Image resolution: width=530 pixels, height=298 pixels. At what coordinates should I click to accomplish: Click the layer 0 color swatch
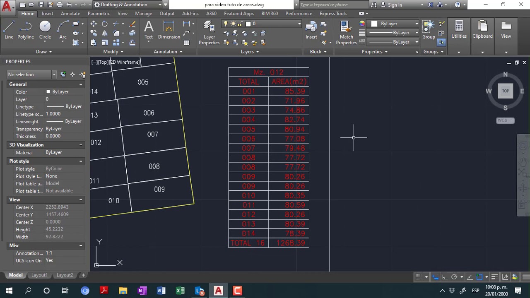coord(248,24)
